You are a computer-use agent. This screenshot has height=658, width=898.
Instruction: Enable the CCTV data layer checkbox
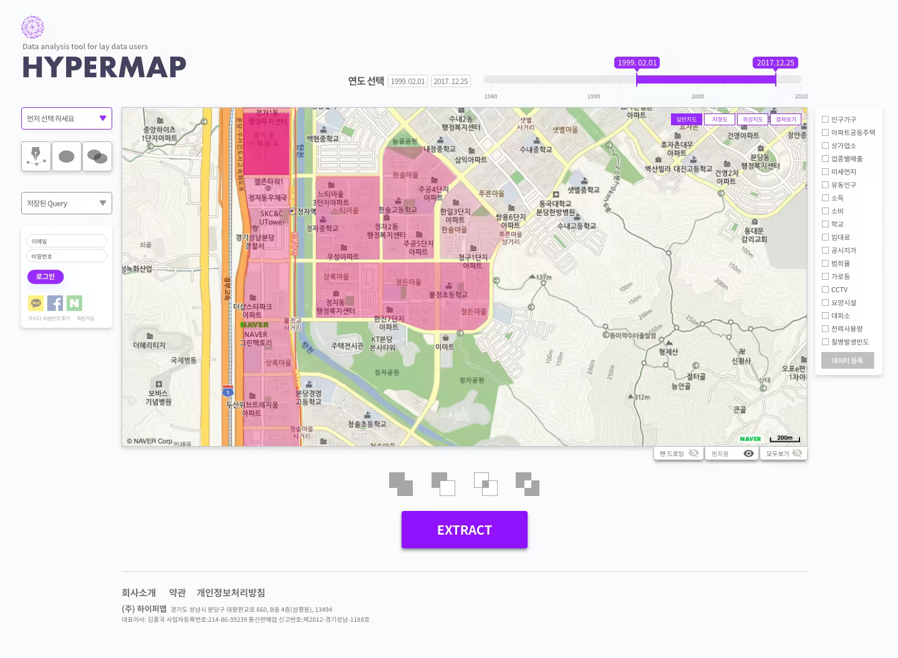pos(825,289)
